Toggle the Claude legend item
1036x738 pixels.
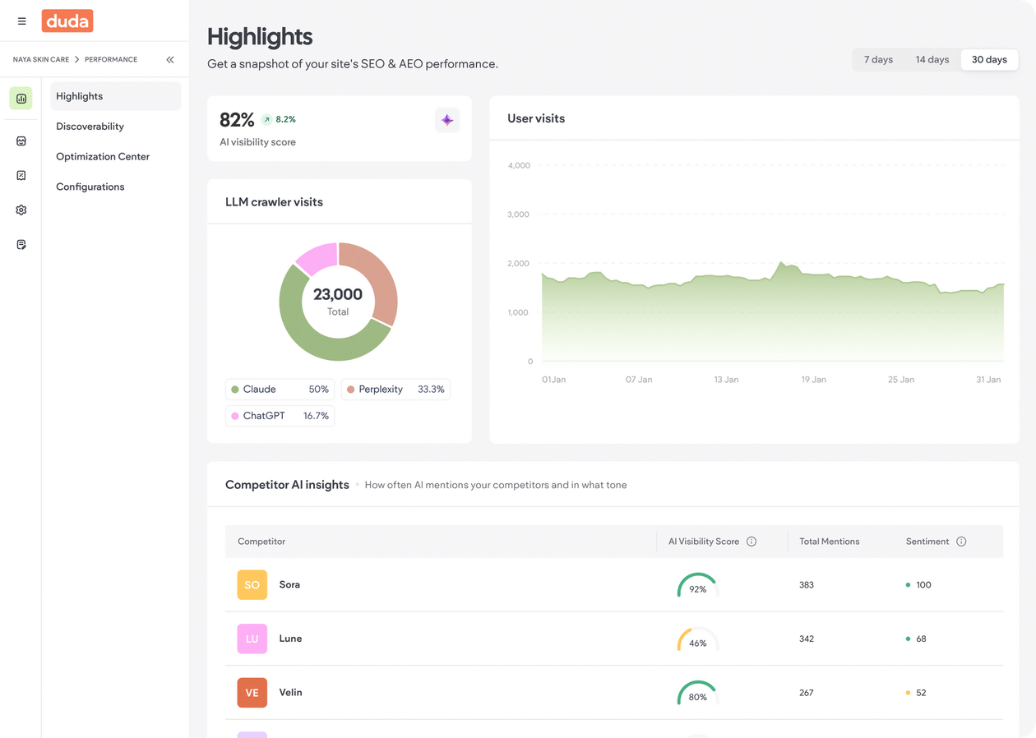[280, 390]
